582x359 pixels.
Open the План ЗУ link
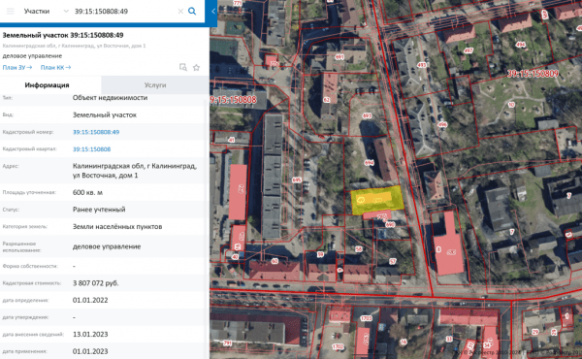(x=17, y=68)
